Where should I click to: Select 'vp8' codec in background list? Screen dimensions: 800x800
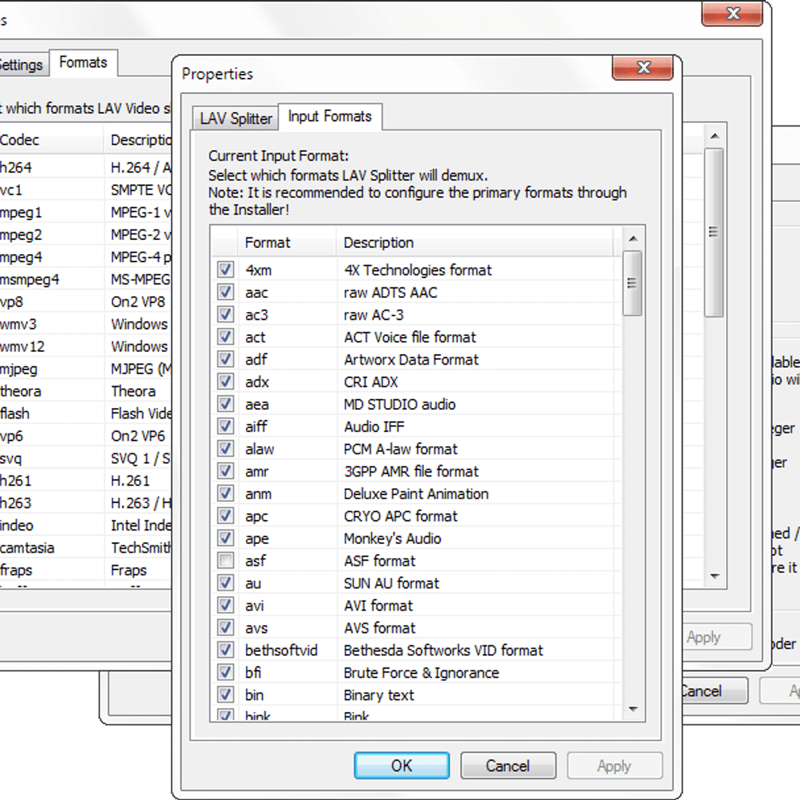point(11,302)
